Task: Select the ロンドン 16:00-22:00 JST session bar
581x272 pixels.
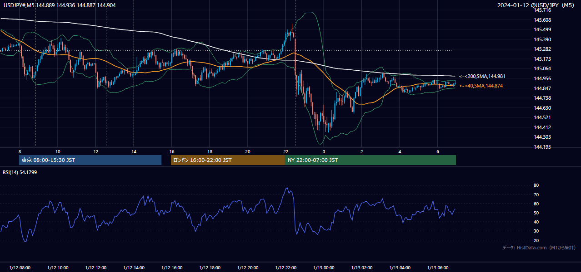Action: tap(228, 160)
